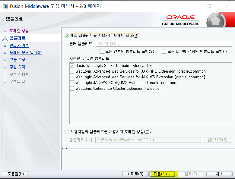Enable WebLogic Coherence Cluster Extension checkbox
Screen dimensions: 235x179
click(x=72, y=89)
